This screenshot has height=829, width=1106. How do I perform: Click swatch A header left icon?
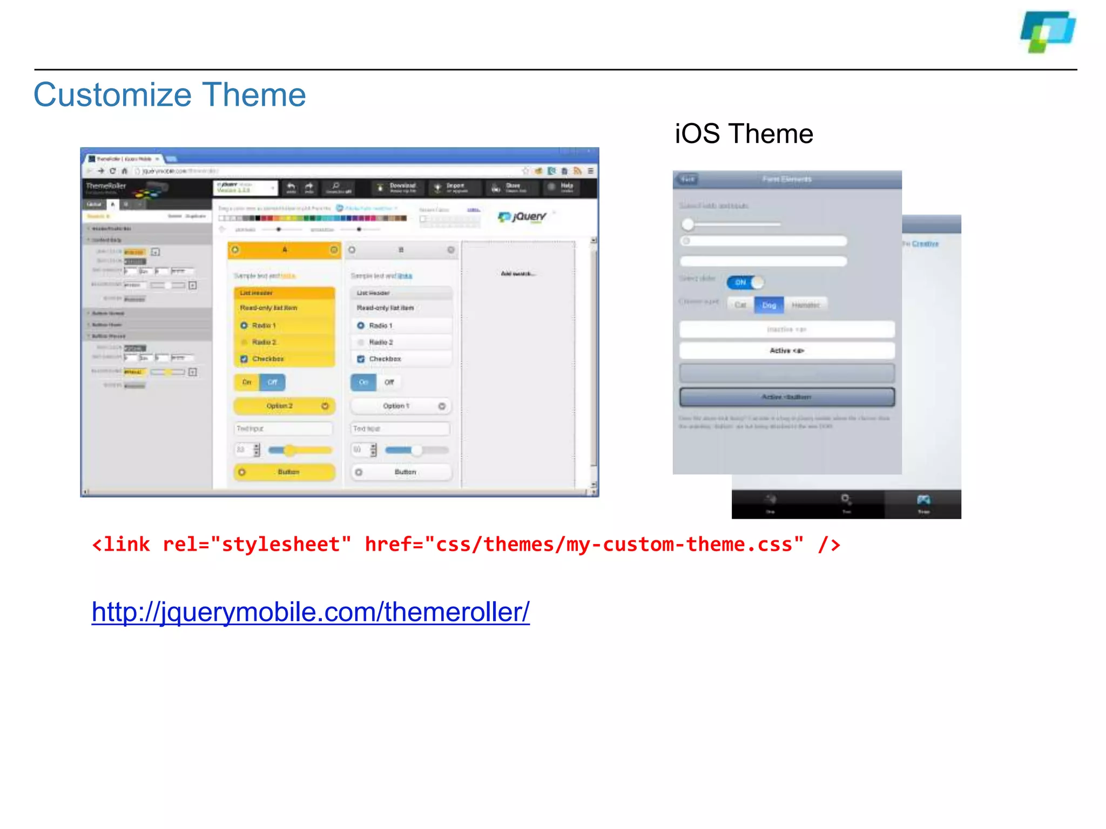(x=235, y=250)
